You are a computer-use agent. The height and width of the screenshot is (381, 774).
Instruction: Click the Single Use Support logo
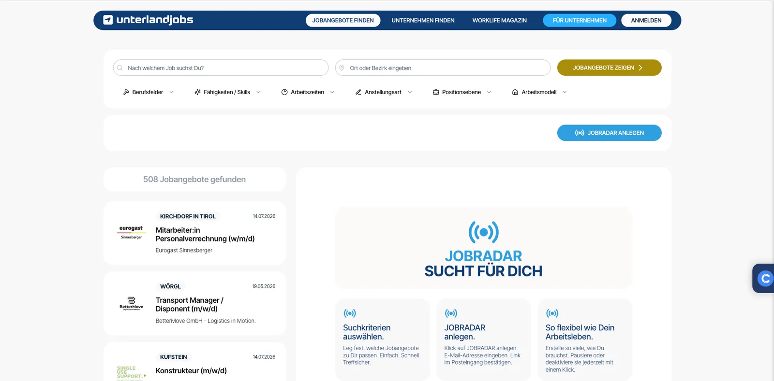coord(131,373)
